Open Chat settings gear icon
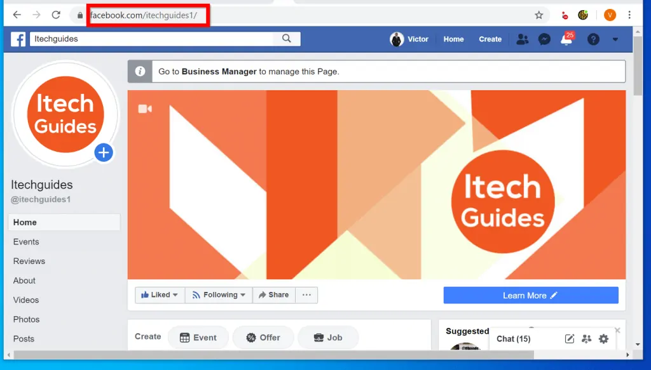 click(604, 339)
